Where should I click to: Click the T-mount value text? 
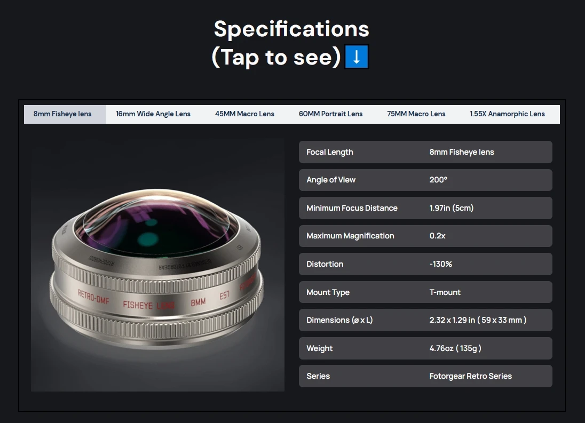(x=445, y=292)
